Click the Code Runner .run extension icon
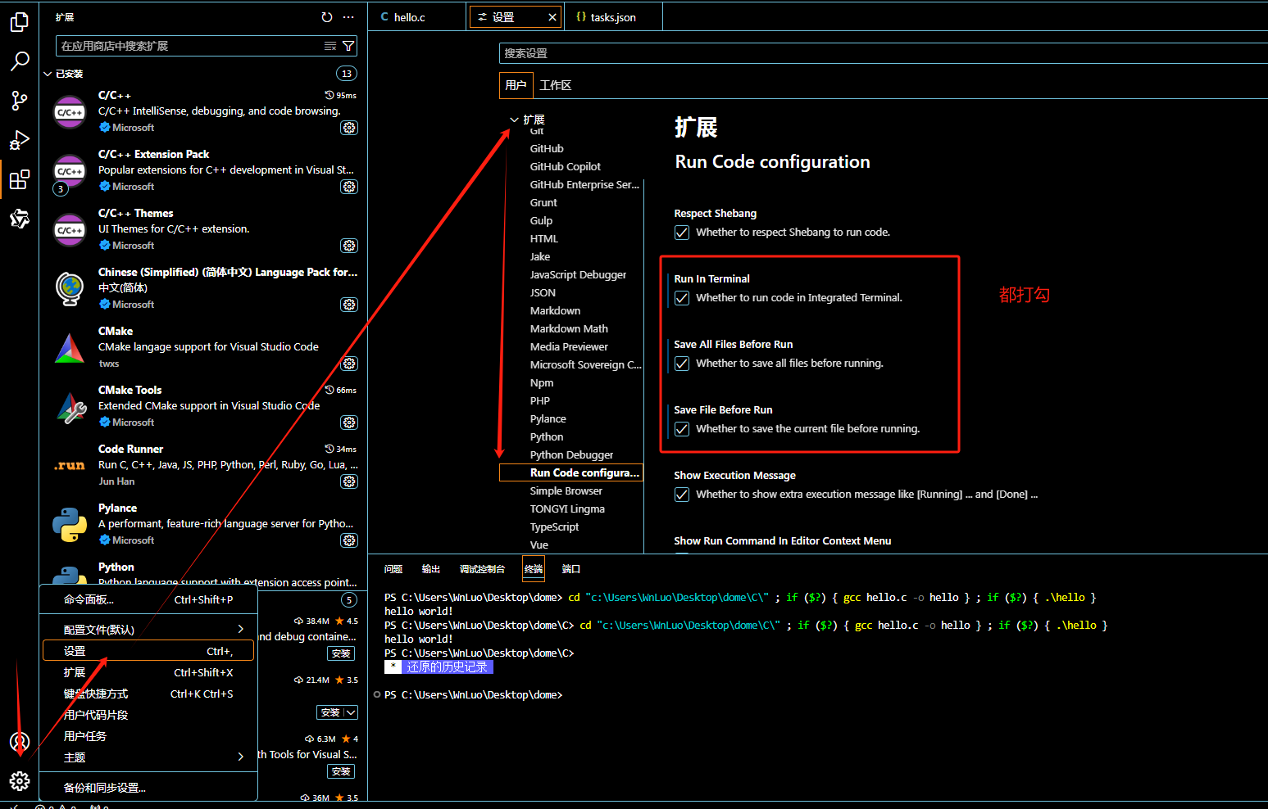Viewport: 1268px width, 809px height. [70, 465]
